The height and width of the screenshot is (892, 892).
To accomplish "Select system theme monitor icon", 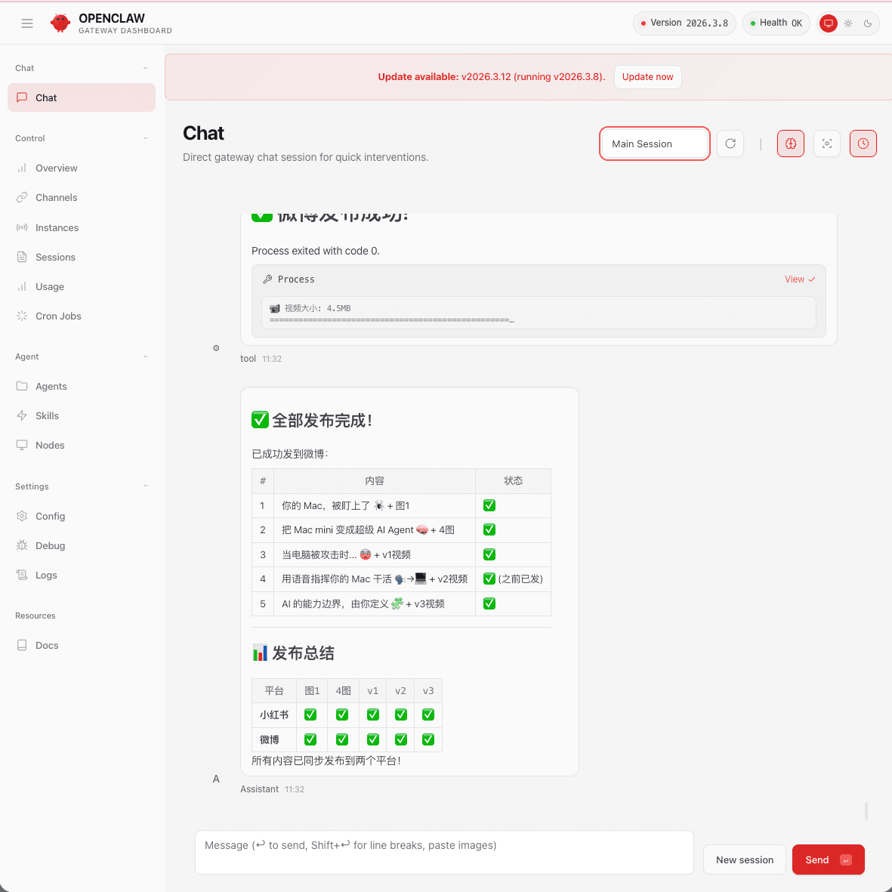I will coord(829,23).
